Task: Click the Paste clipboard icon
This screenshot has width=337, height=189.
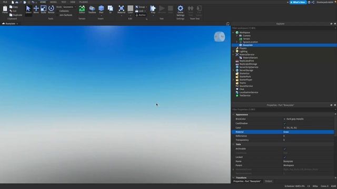Action: point(5,9)
